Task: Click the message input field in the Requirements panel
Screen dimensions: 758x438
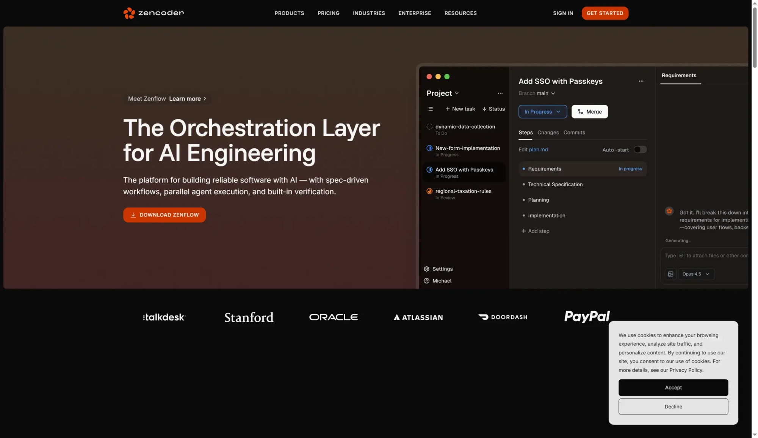Action: coord(706,256)
